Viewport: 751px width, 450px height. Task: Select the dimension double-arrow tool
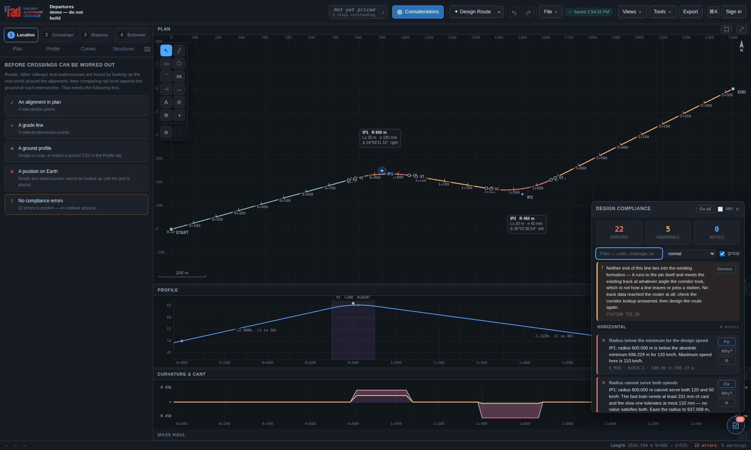(x=179, y=89)
